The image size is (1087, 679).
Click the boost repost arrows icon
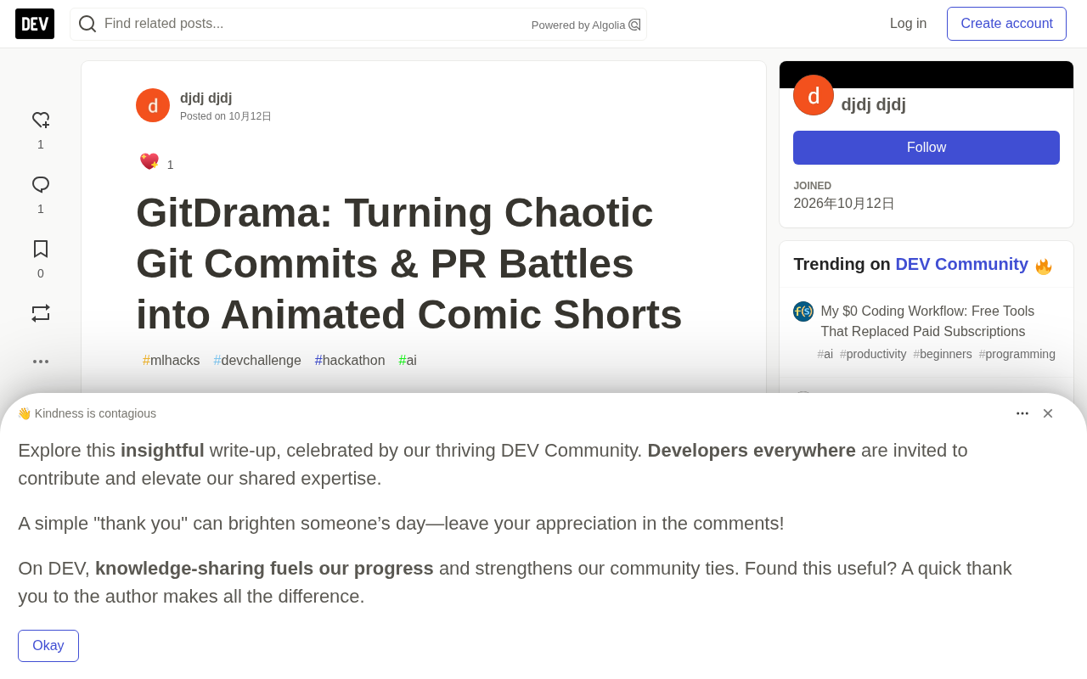(x=41, y=313)
